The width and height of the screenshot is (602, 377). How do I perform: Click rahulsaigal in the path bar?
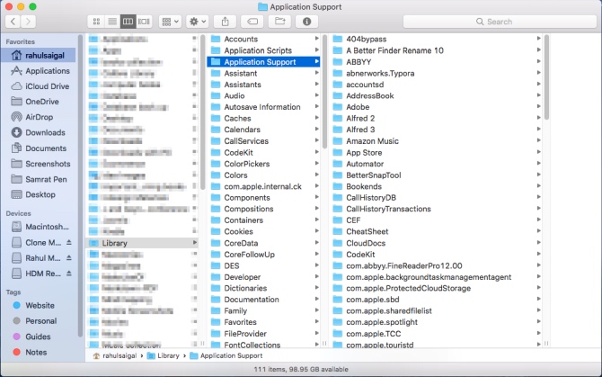[123, 355]
